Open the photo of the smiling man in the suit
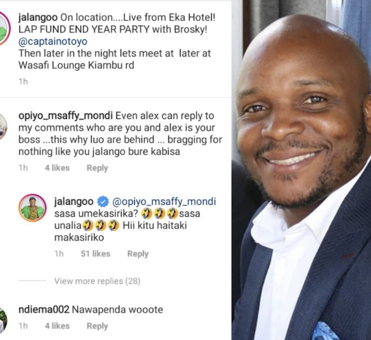371x340 pixels. tap(301, 170)
